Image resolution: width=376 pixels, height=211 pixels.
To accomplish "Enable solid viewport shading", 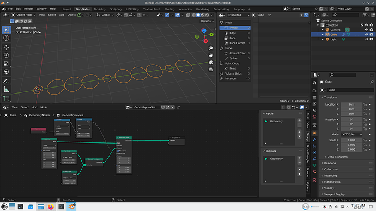I will click(x=198, y=15).
